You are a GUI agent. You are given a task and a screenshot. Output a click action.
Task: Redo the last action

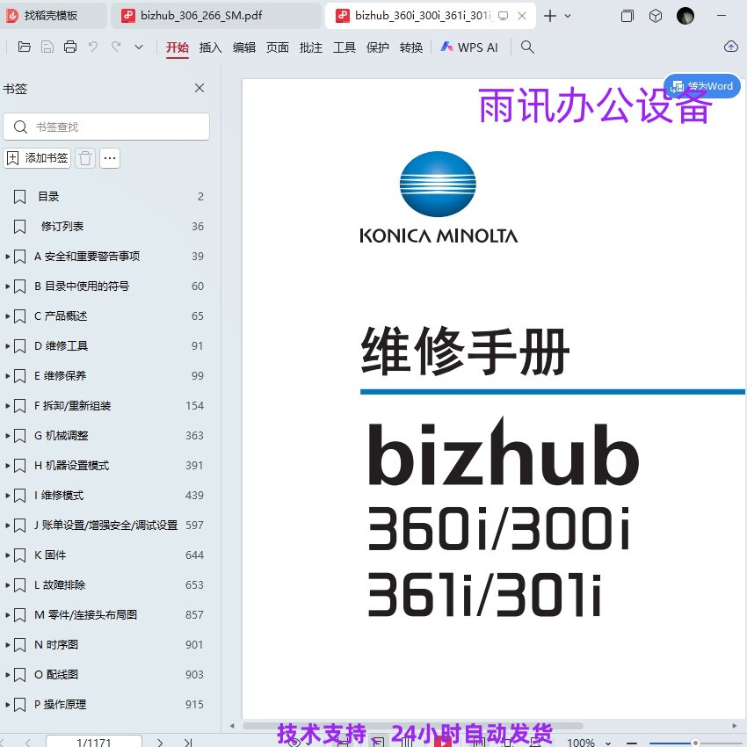point(116,47)
